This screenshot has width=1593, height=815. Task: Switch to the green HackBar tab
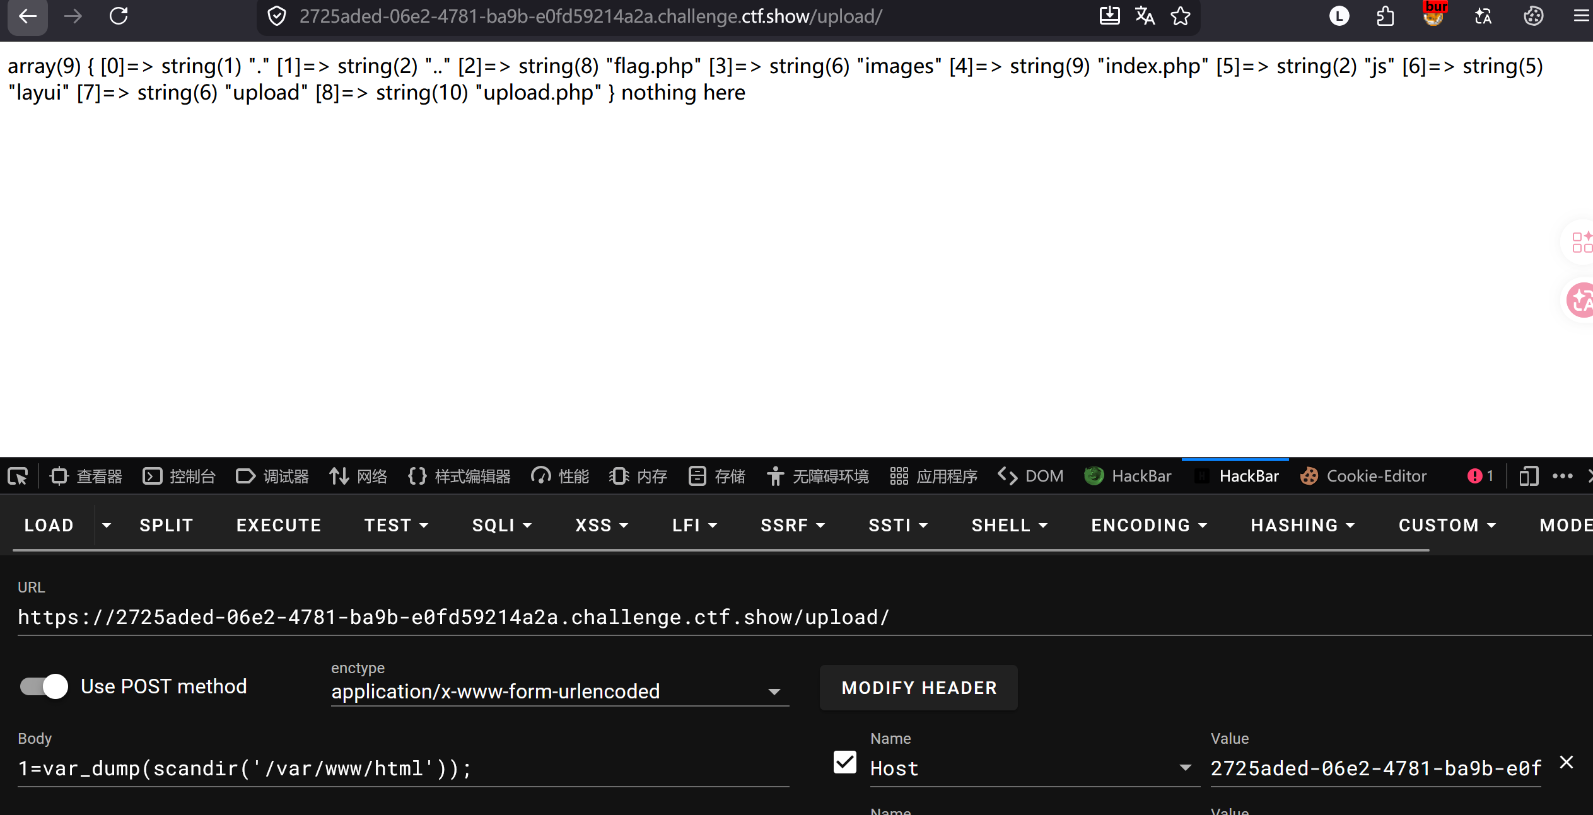coord(1128,476)
